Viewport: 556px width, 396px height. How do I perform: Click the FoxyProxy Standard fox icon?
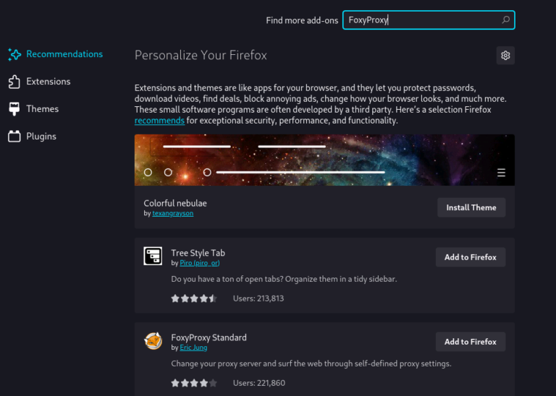(x=153, y=340)
